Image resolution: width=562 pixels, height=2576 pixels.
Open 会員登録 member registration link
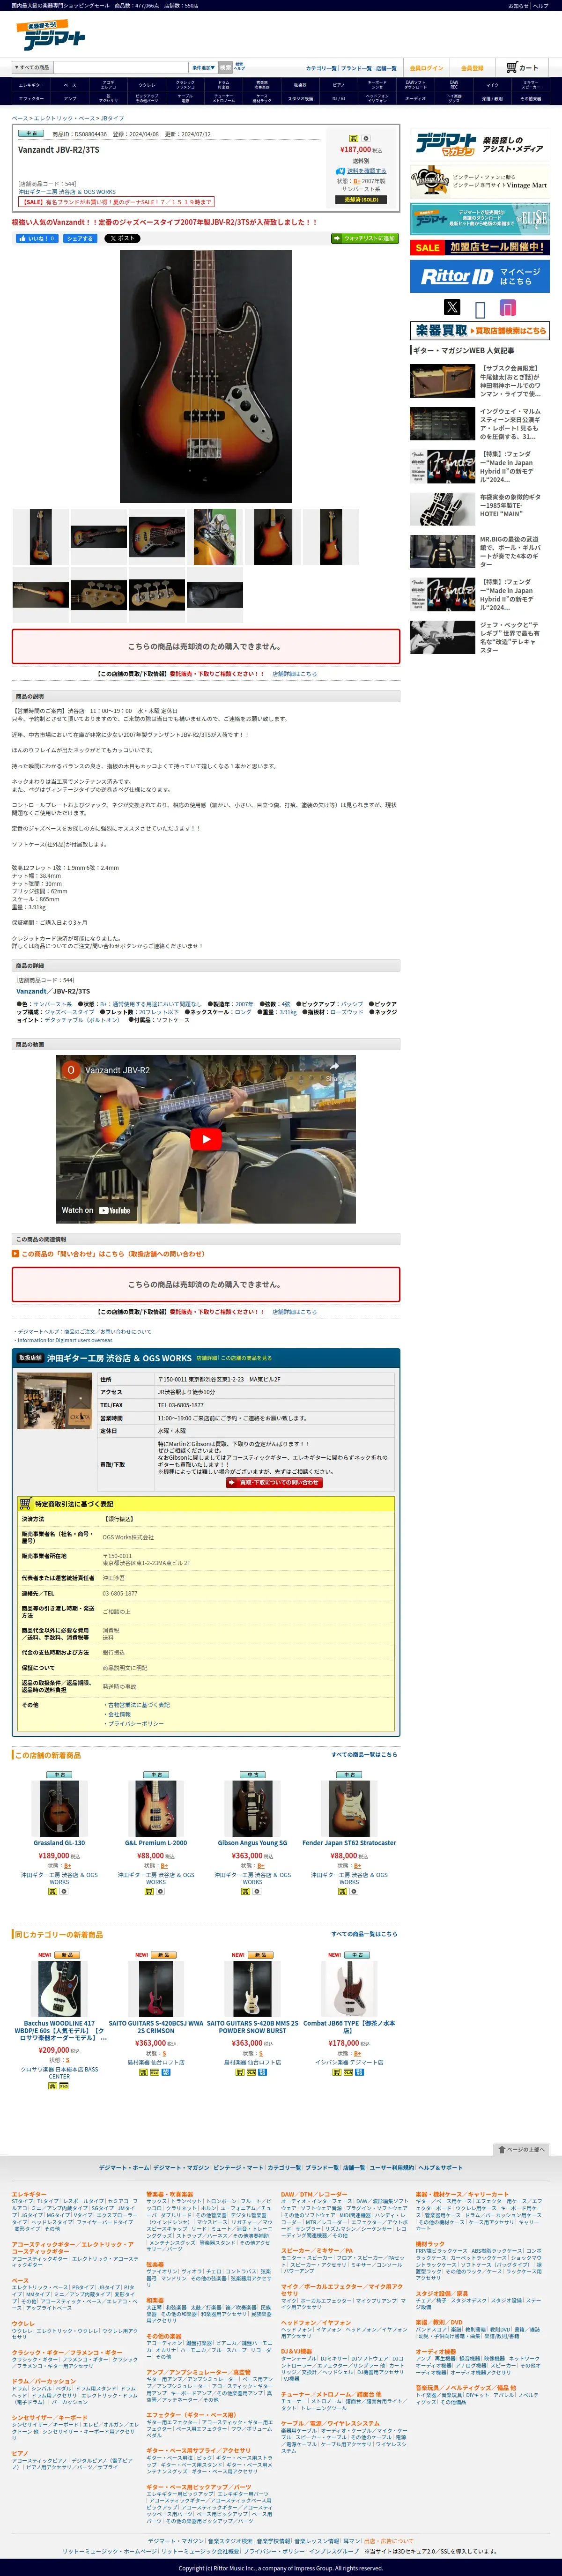472,68
